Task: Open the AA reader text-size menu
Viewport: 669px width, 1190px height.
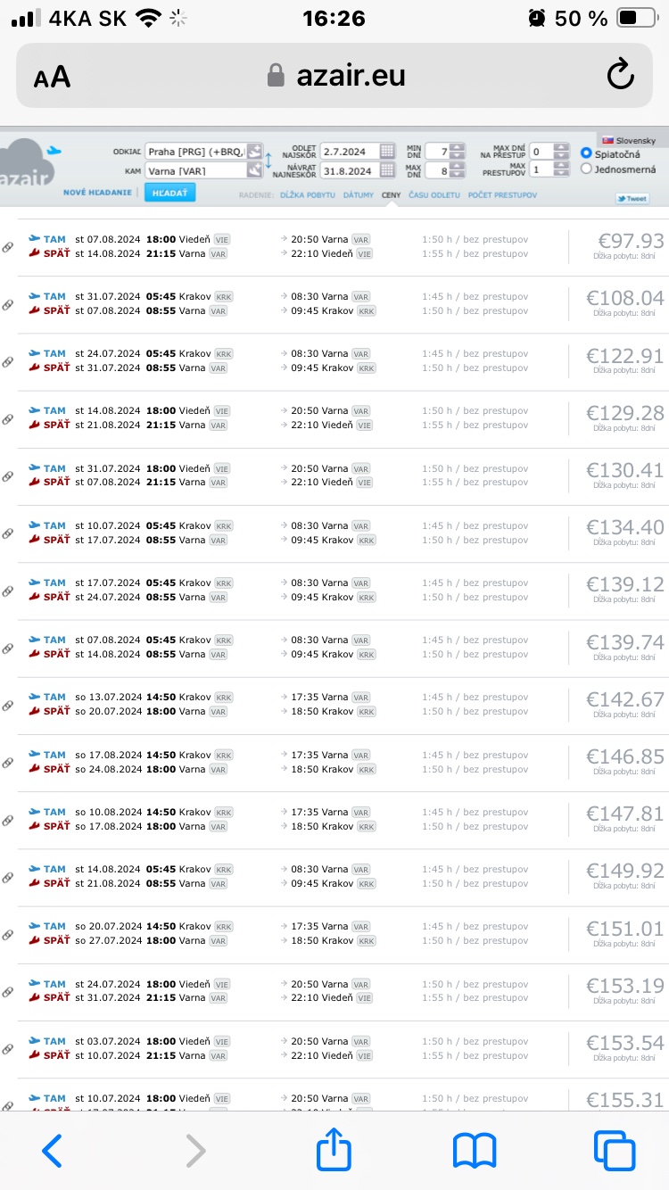Action: (x=52, y=77)
